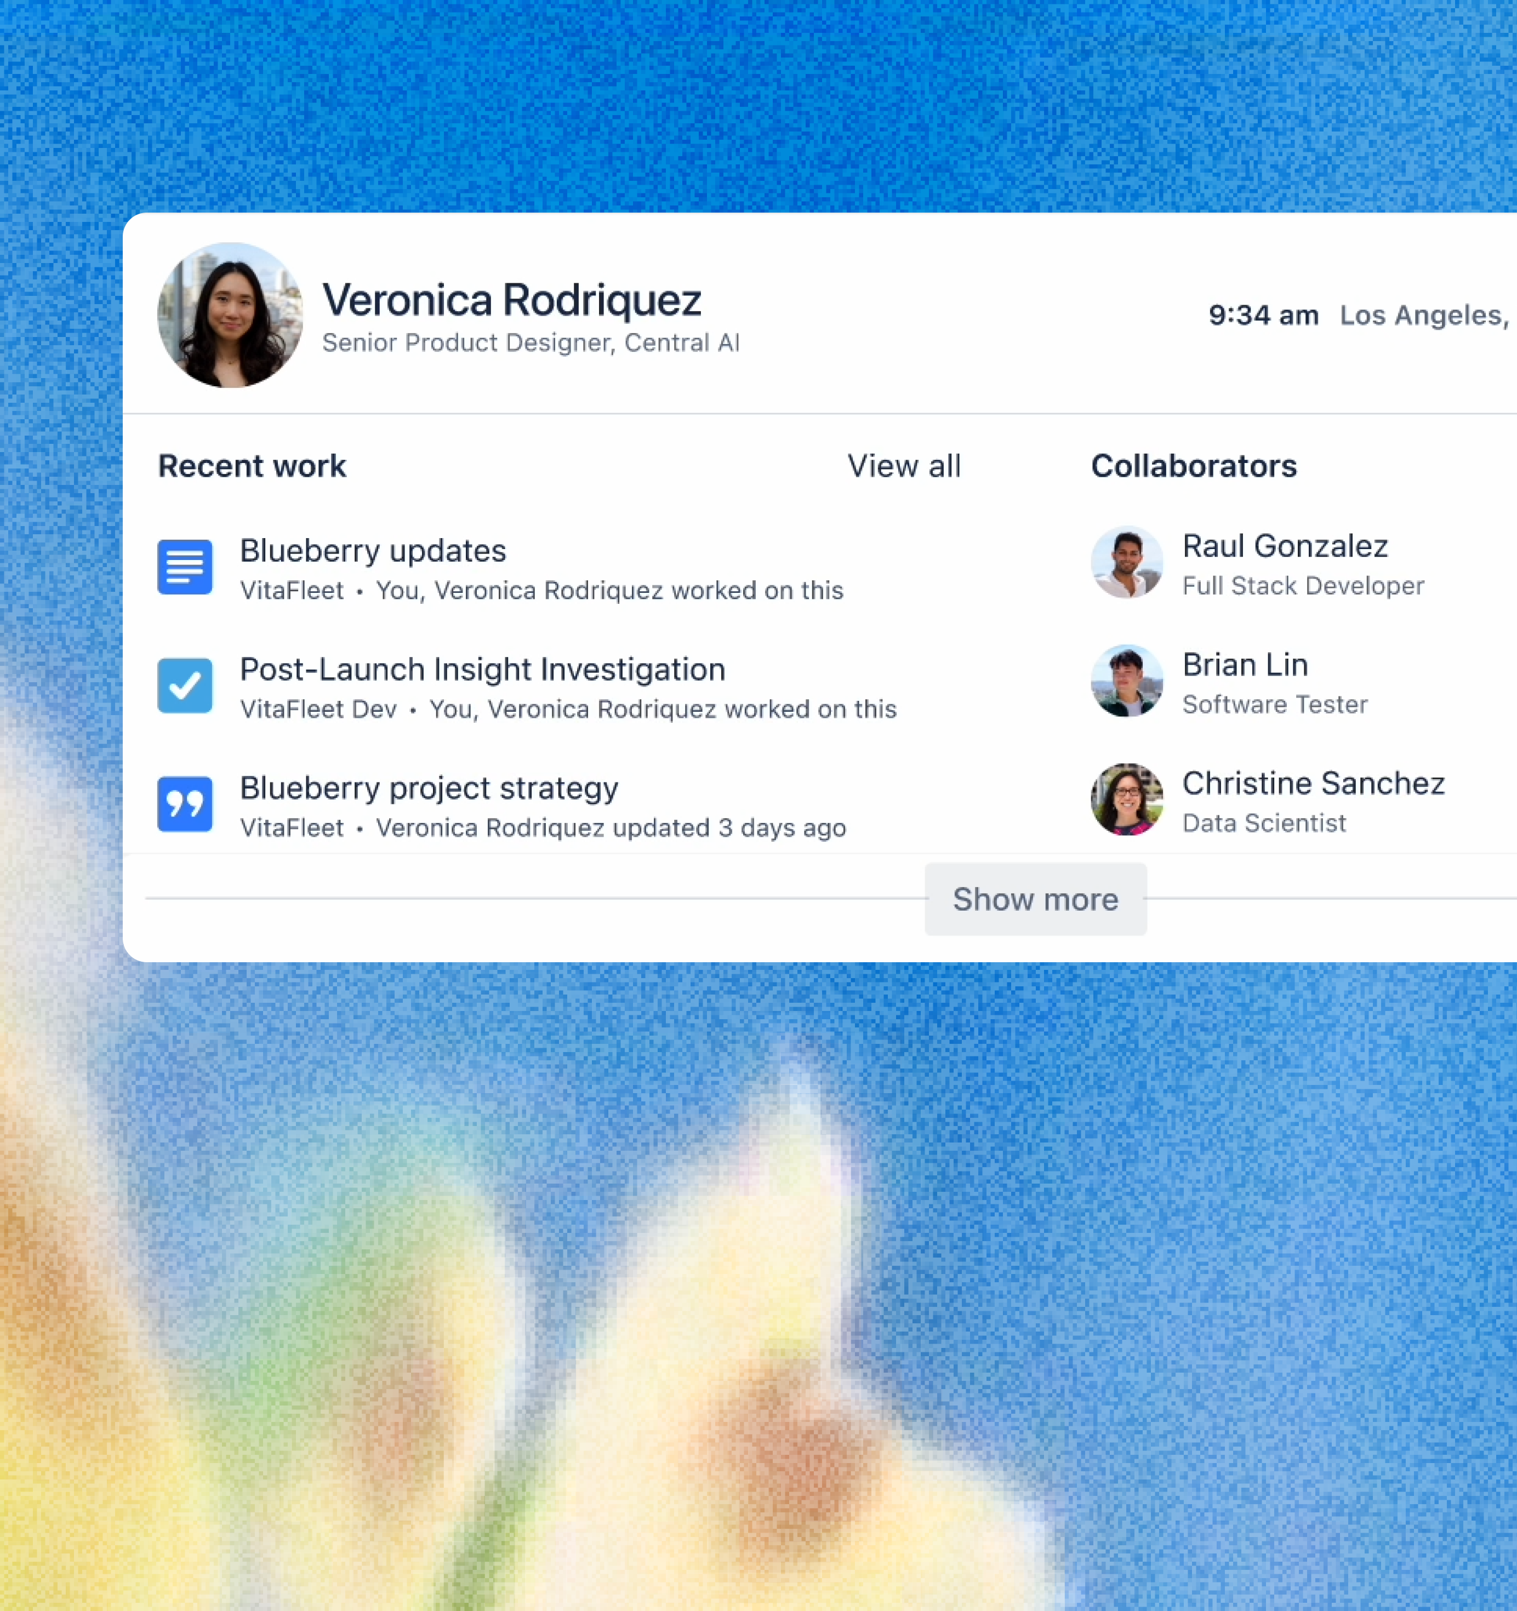Click the 9:34 am local time
The image size is (1517, 1611).
1263,315
